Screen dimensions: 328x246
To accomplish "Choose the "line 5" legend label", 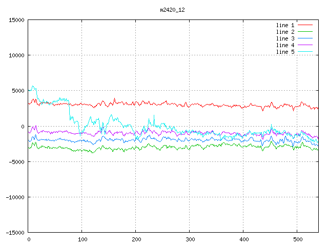I will pyautogui.click(x=285, y=52).
